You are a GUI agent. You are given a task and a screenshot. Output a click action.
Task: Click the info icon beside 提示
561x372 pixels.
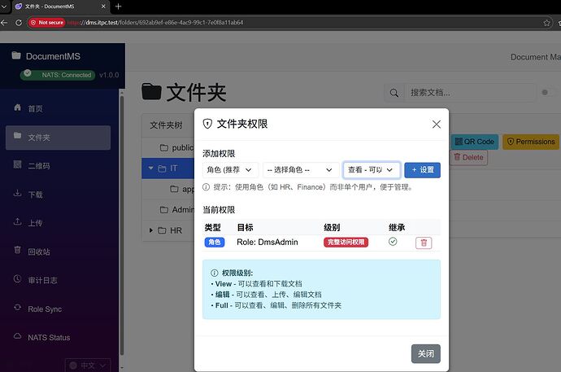pyautogui.click(x=206, y=187)
